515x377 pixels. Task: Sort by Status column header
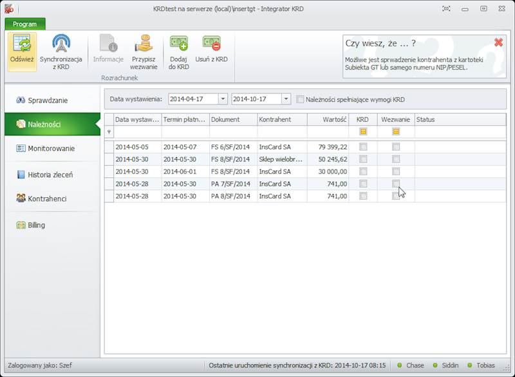point(460,120)
